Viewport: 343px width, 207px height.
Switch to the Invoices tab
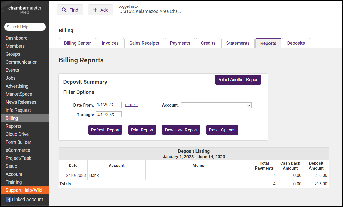110,43
